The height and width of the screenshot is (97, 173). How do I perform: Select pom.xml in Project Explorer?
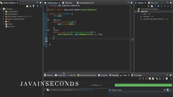(10, 26)
